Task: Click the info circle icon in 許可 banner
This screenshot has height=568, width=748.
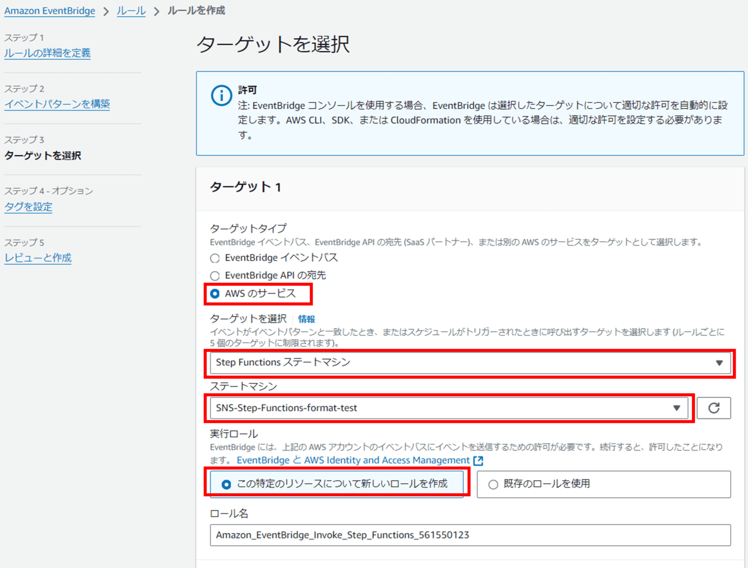Action: coord(221,96)
